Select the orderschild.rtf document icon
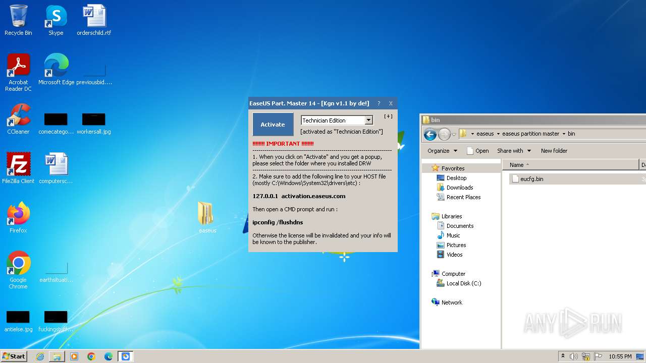Screen dimensions: 646x363 (x=94, y=20)
